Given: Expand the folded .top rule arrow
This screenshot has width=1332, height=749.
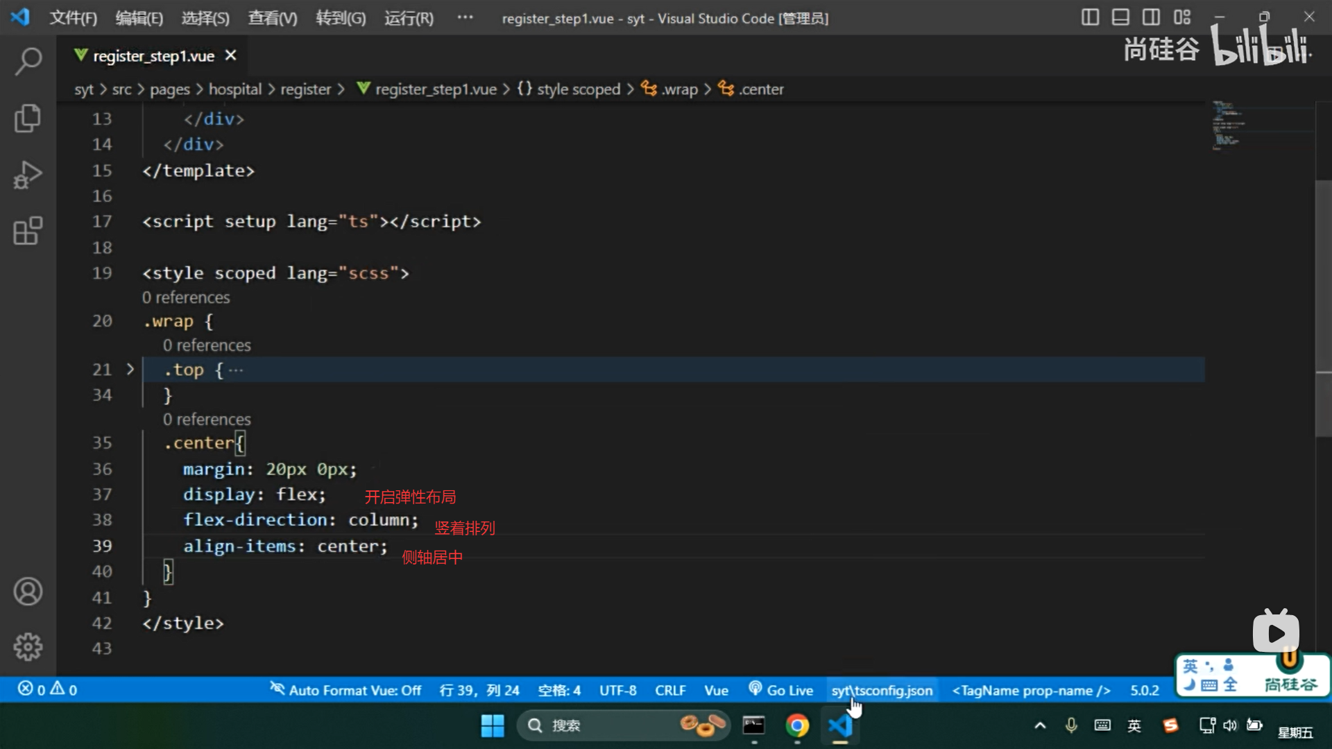Looking at the screenshot, I should tap(130, 369).
